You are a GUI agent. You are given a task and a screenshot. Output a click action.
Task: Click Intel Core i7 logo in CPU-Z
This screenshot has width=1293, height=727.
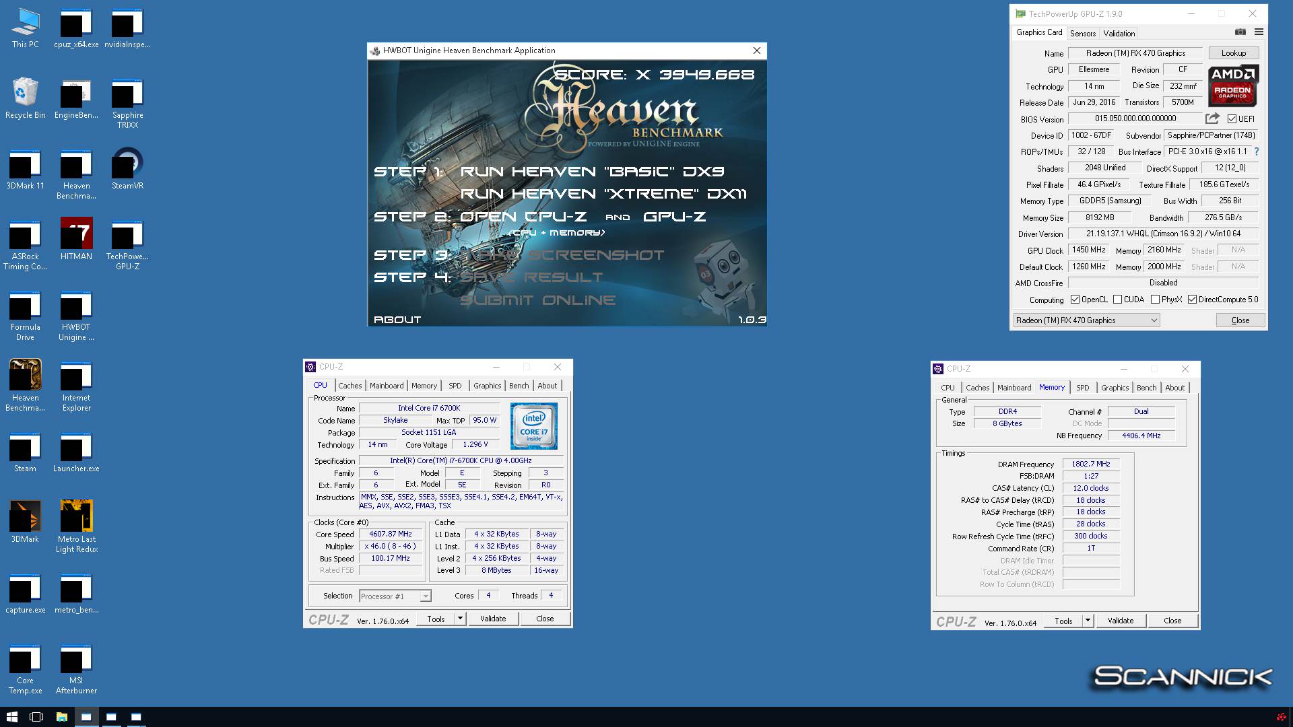tap(534, 426)
